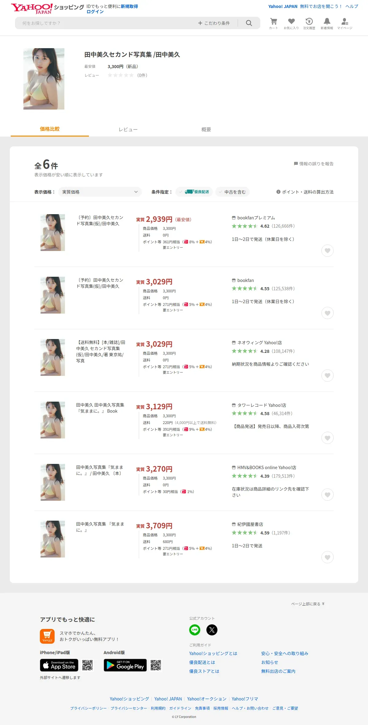Toggle the 優良配送 filter

click(194, 192)
